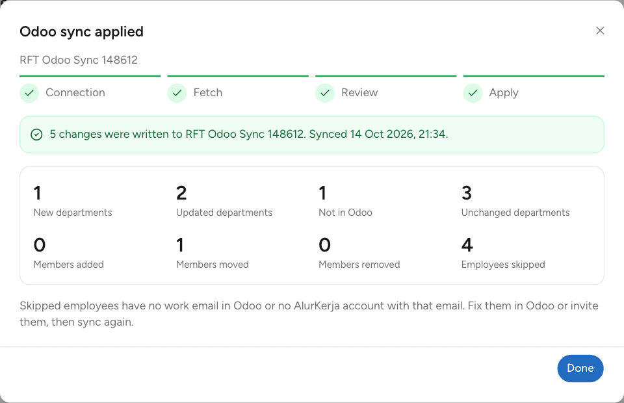Click the Updated departments count 2

[181, 193]
